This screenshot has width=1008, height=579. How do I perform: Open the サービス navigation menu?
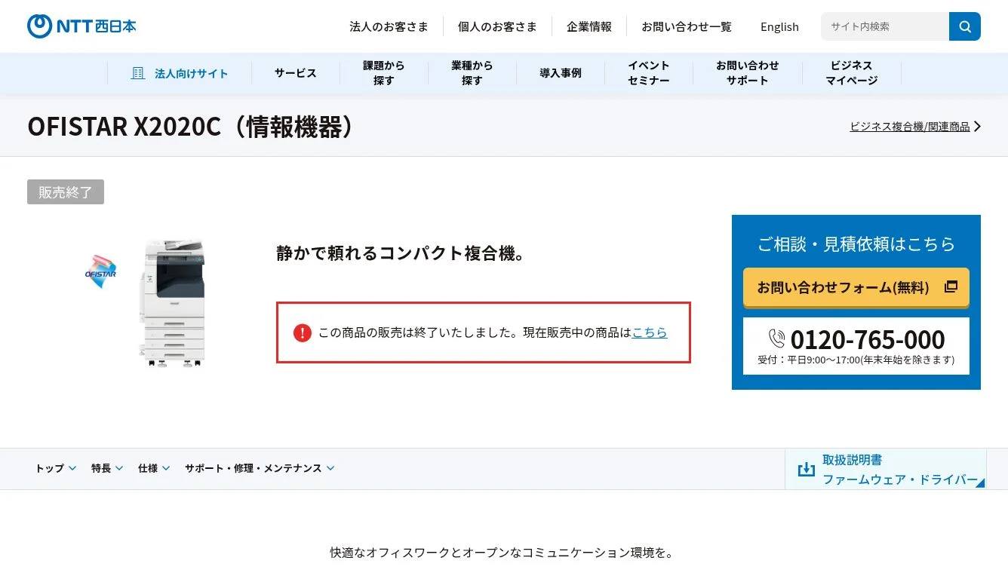295,73
